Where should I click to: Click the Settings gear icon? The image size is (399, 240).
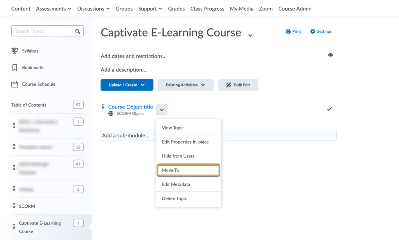coord(313,32)
